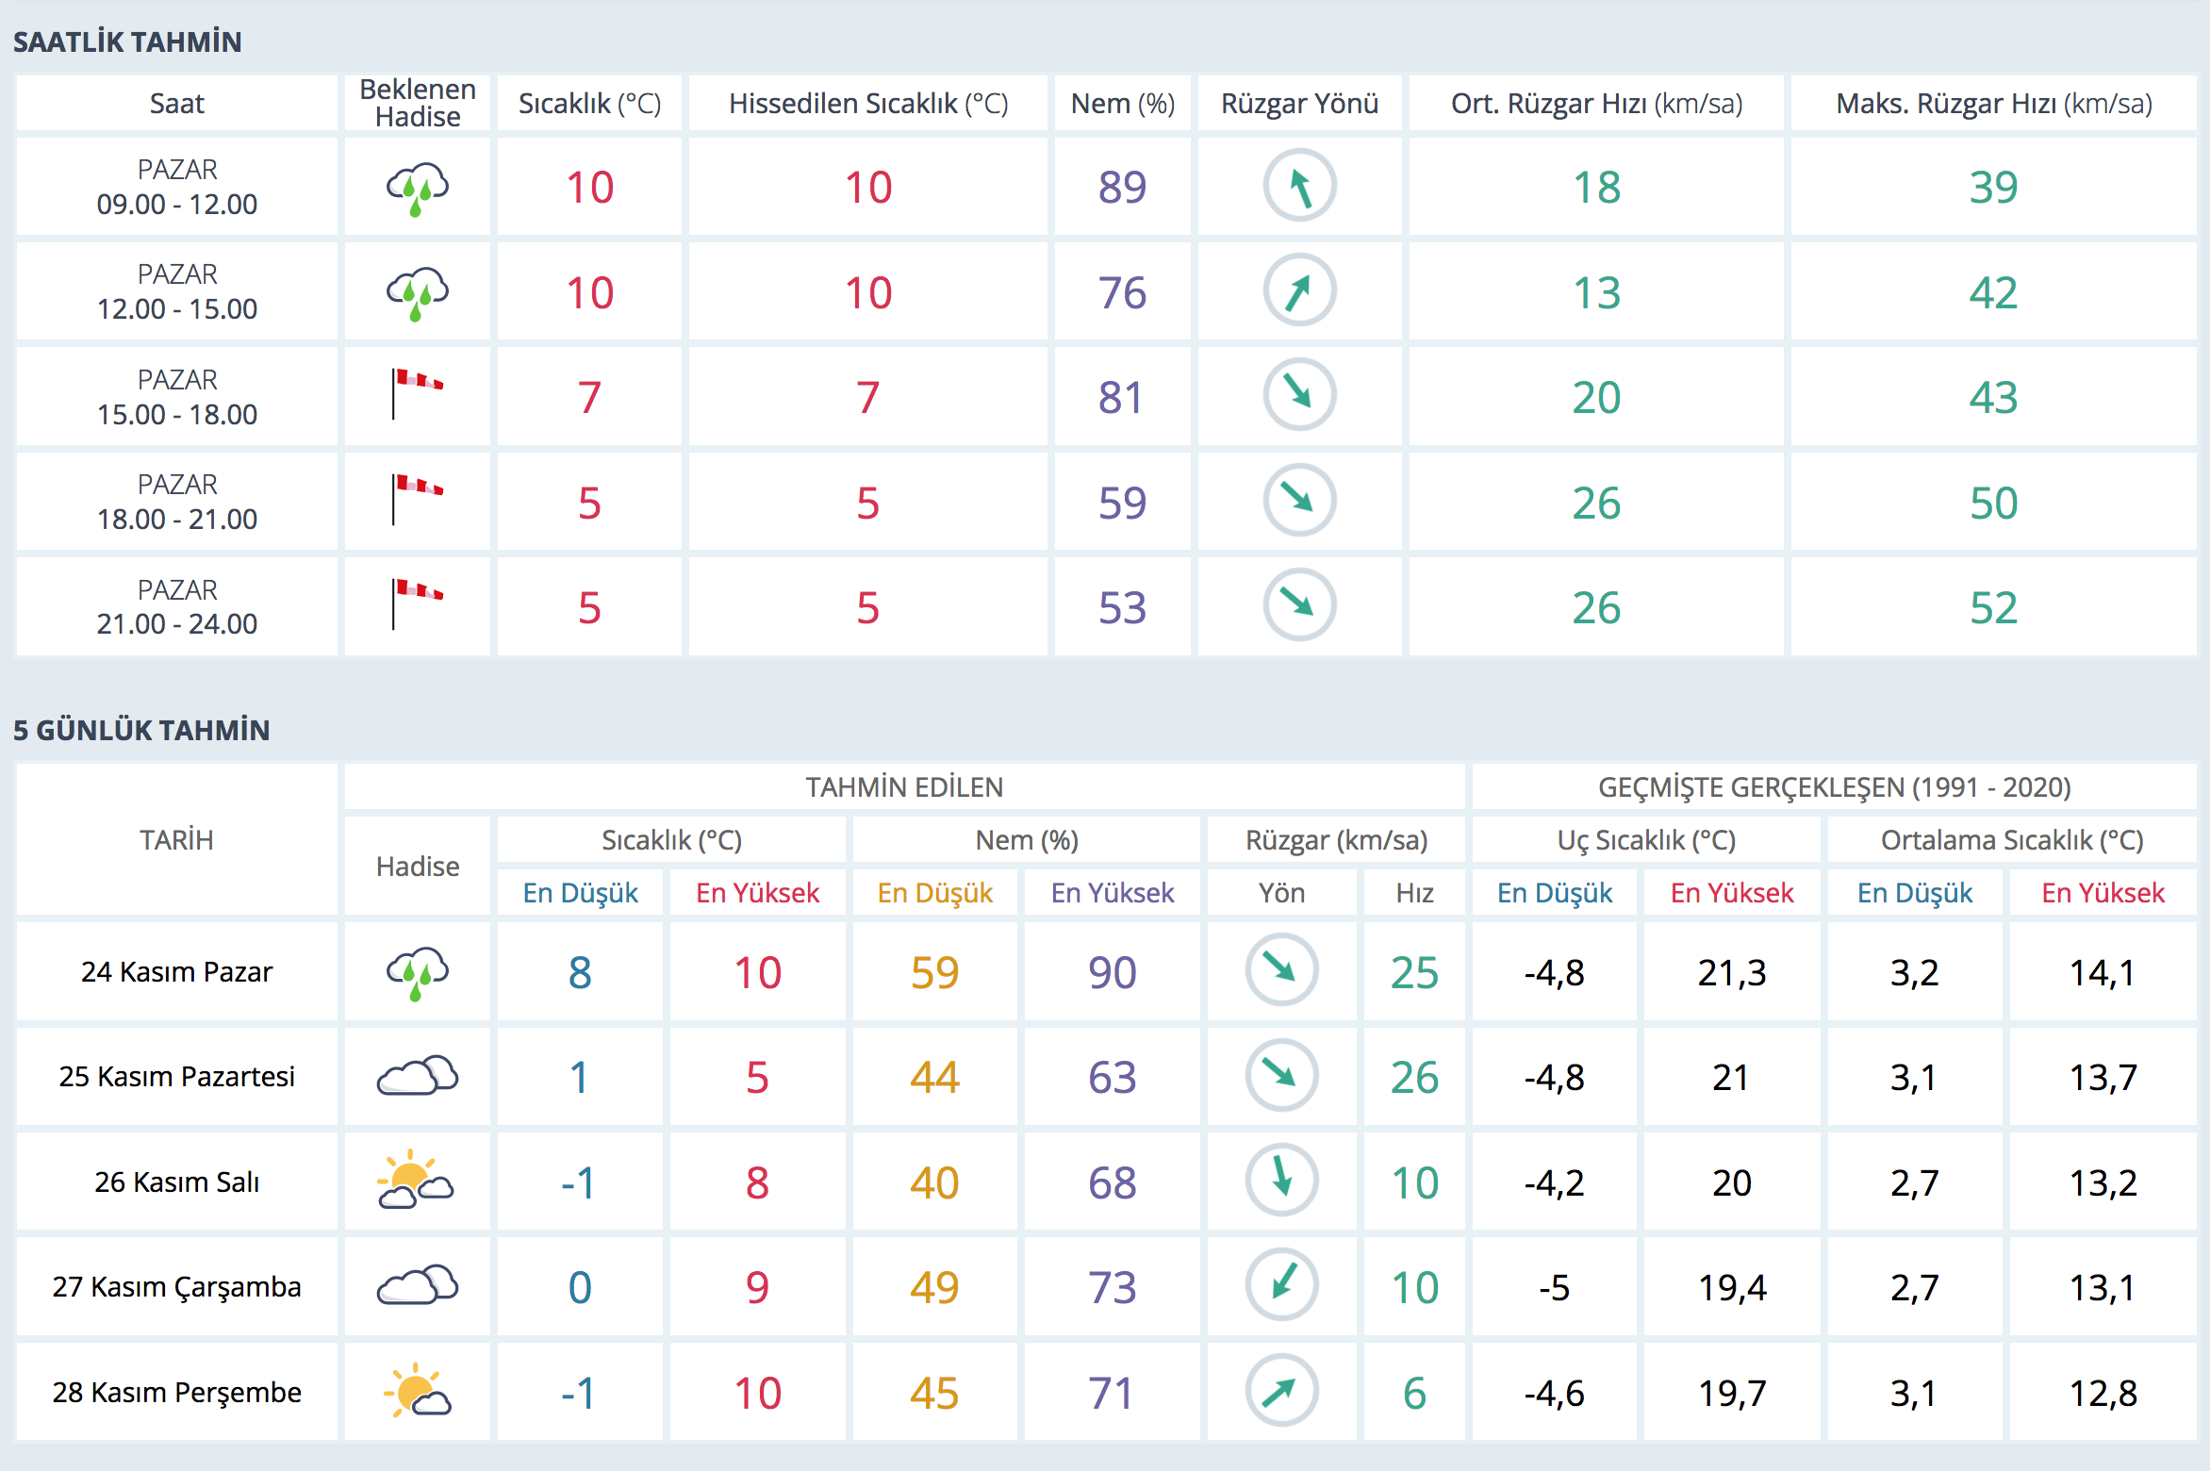Click wind direction arrow for 09.00 - 12.00

point(1299,187)
